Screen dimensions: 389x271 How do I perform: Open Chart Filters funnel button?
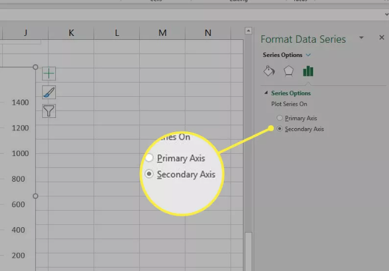pos(49,111)
